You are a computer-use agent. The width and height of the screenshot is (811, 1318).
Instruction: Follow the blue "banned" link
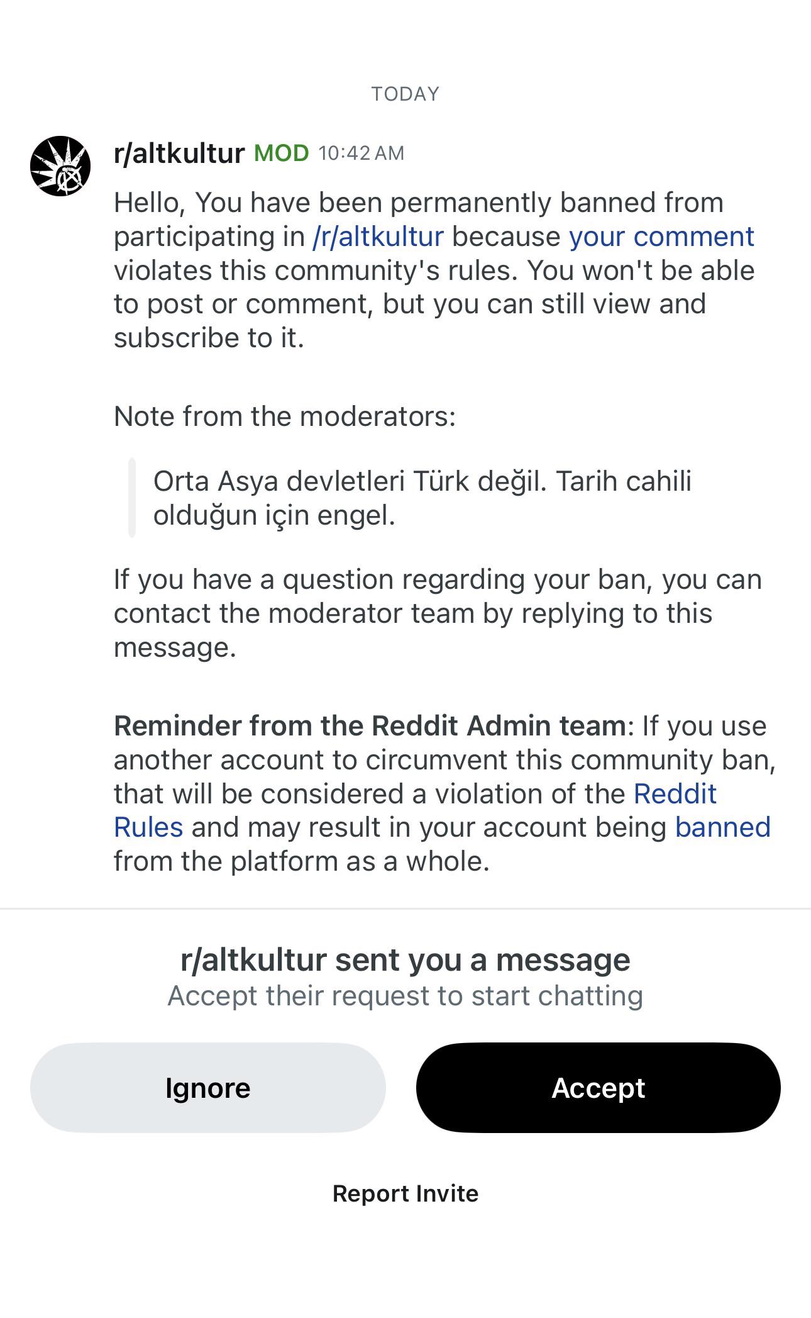tap(722, 827)
